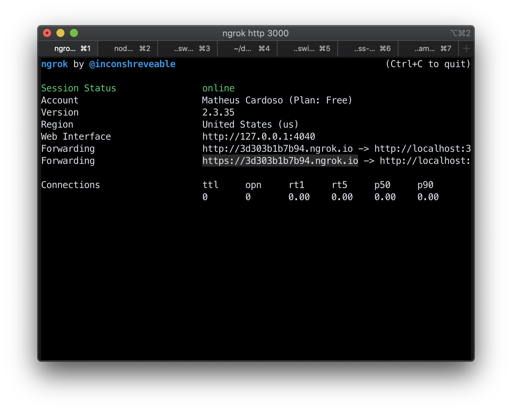Click the 'Region' label
512x411 pixels.
[x=57, y=125]
